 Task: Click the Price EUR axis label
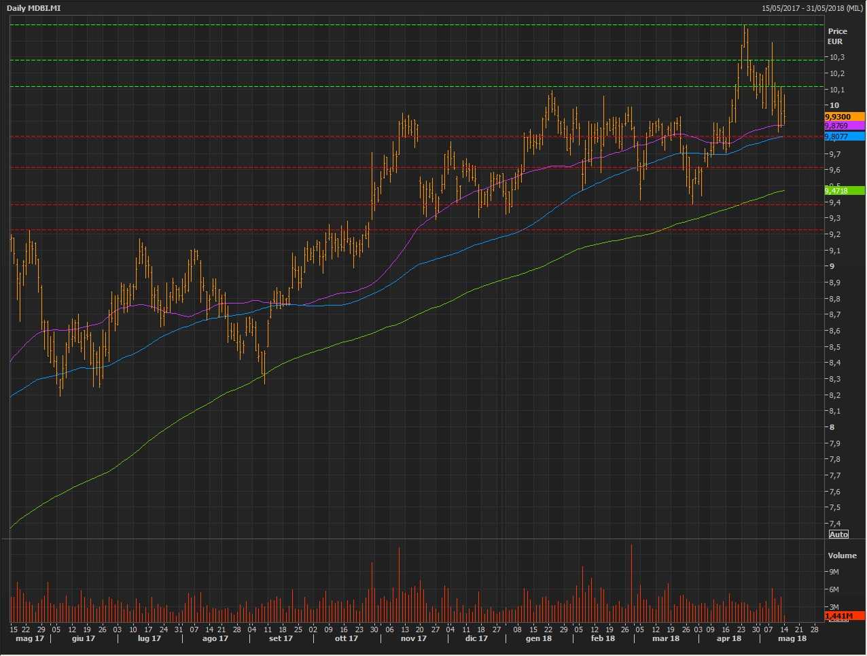(837, 36)
